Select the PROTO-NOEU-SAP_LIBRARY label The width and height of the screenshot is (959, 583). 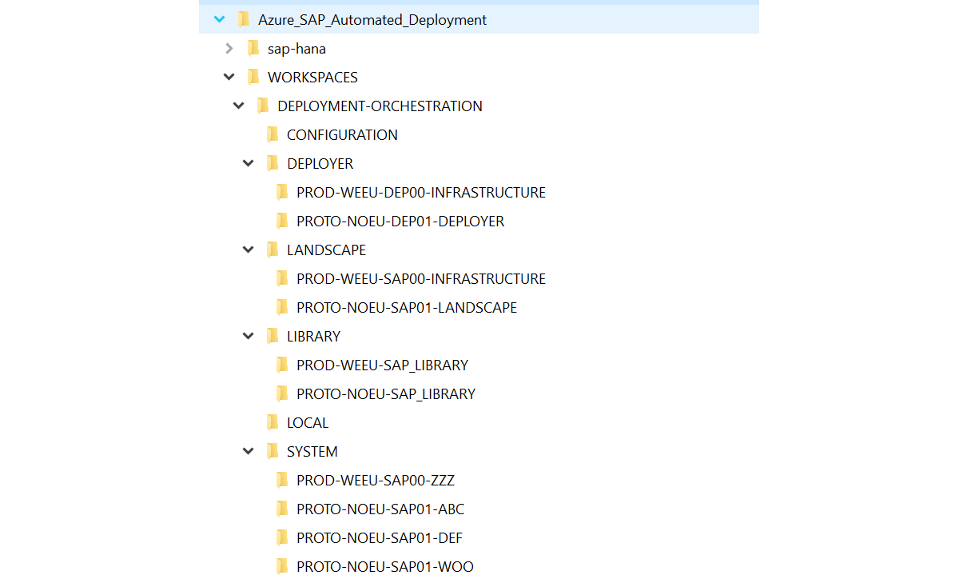point(385,394)
